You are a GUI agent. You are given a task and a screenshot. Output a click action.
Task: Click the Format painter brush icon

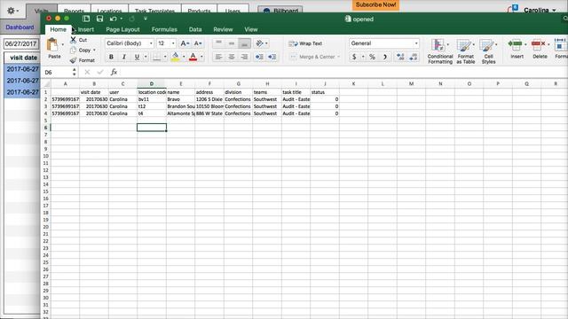pyautogui.click(x=73, y=60)
